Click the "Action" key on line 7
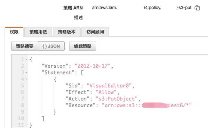 click(77, 99)
